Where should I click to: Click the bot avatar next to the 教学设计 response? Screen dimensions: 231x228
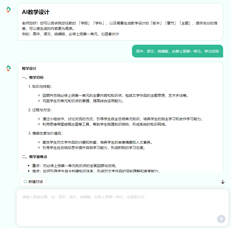(x=8, y=68)
